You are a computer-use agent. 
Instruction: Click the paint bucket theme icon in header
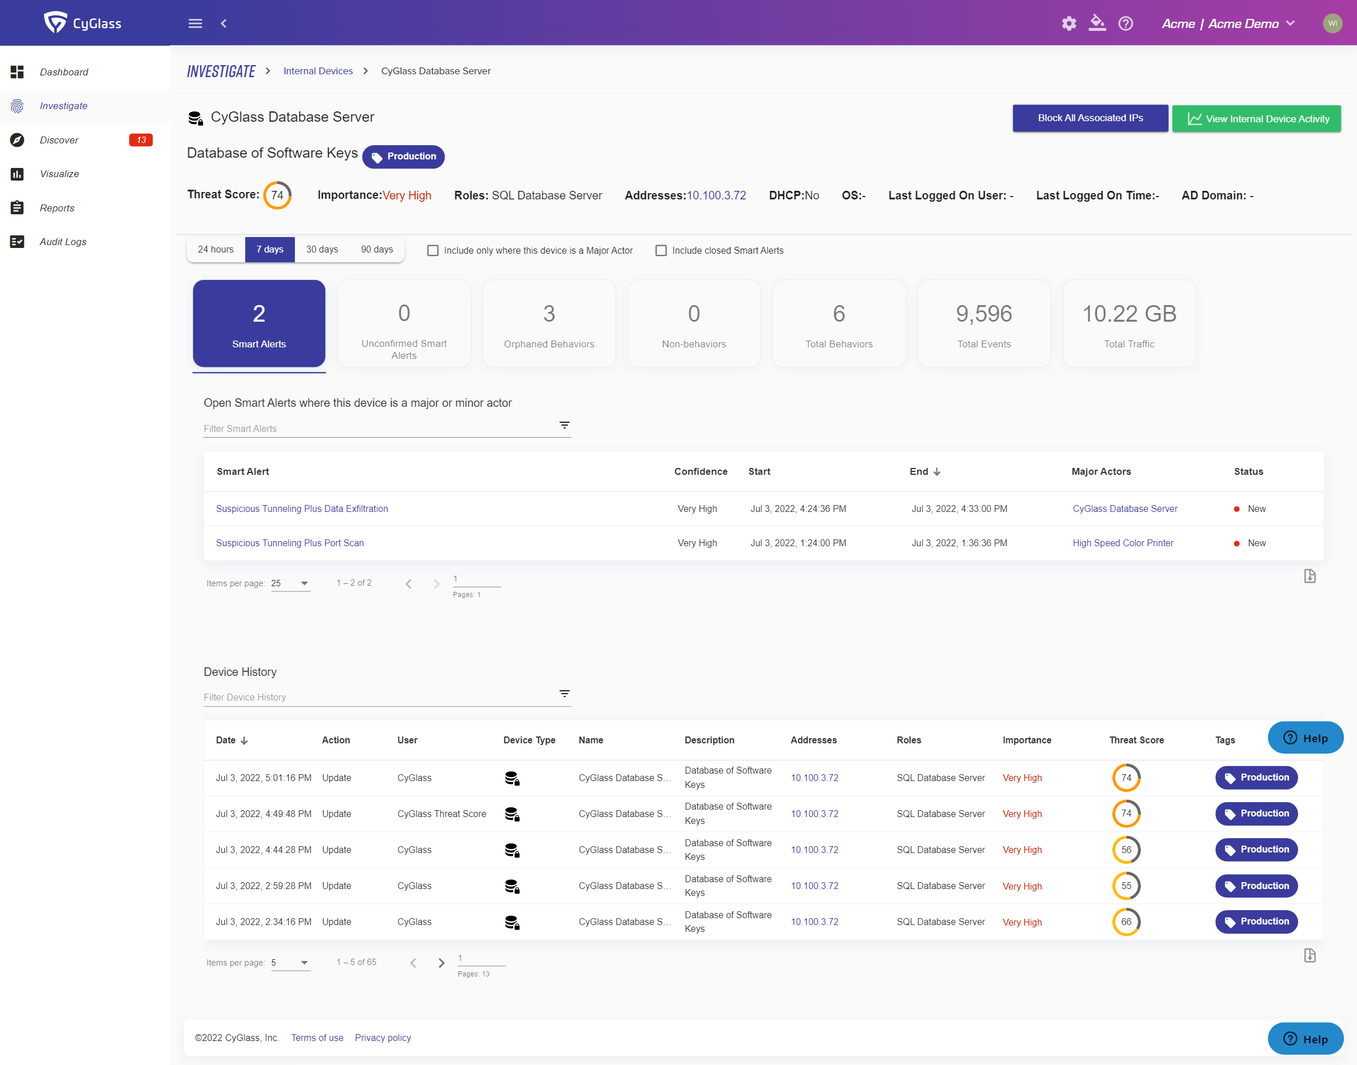coord(1097,23)
